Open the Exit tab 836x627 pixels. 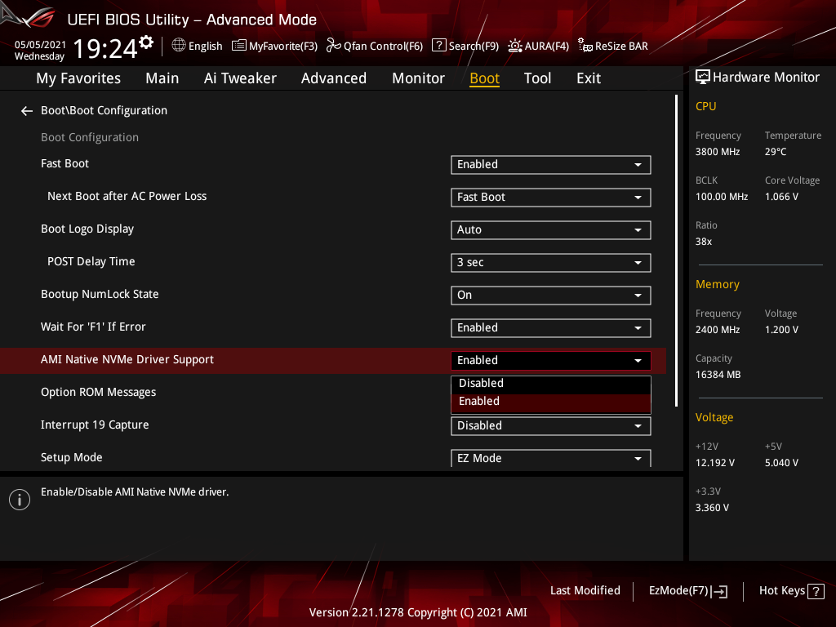(589, 78)
